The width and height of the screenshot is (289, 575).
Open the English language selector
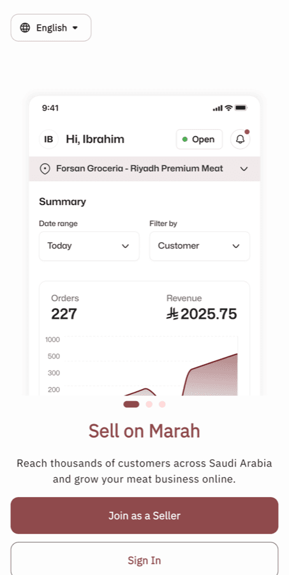pyautogui.click(x=51, y=27)
